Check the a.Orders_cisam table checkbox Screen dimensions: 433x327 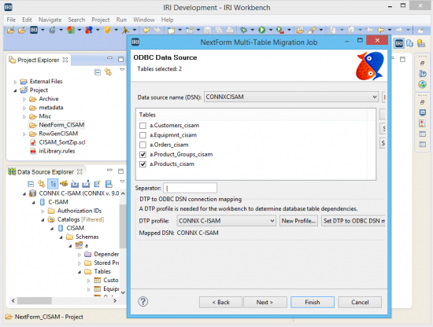[x=142, y=145]
